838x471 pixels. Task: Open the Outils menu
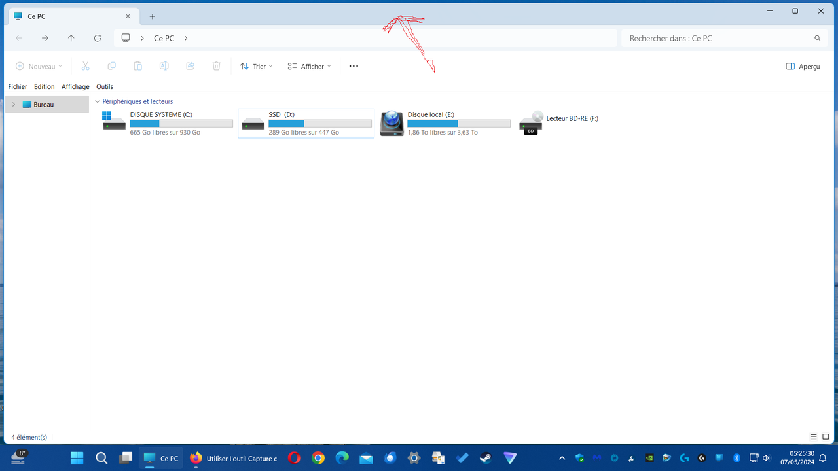104,86
